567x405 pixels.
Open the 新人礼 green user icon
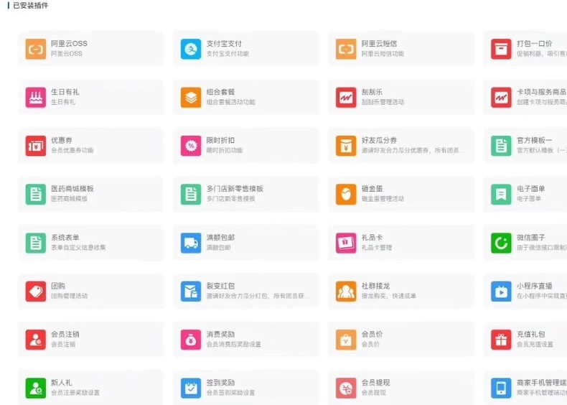click(36, 388)
